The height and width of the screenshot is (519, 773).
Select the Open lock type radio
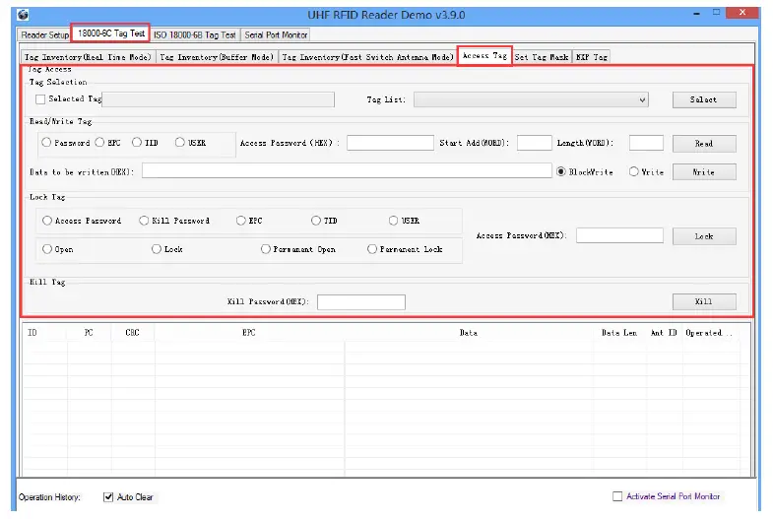[x=47, y=249]
